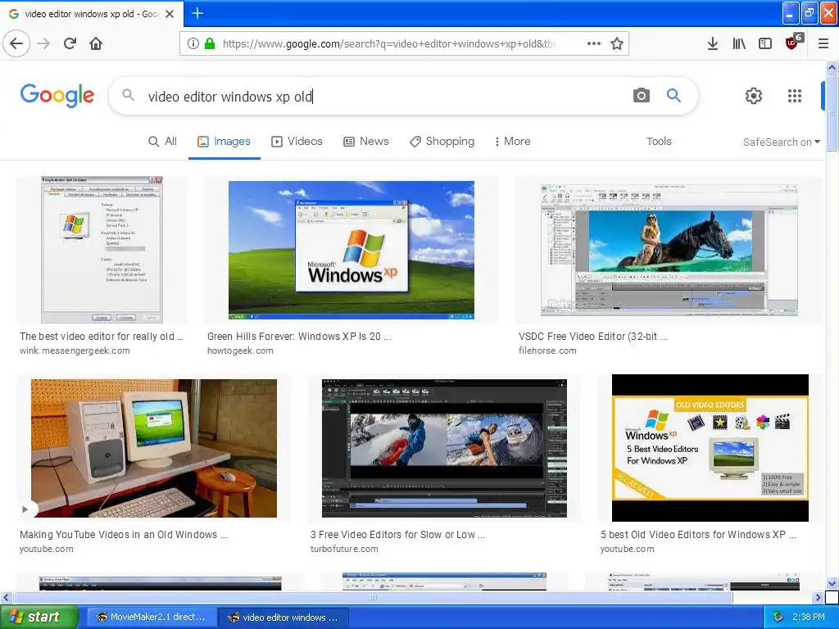Open the system properties dialog thumbnail
Image resolution: width=839 pixels, height=629 pixels.
click(x=102, y=250)
